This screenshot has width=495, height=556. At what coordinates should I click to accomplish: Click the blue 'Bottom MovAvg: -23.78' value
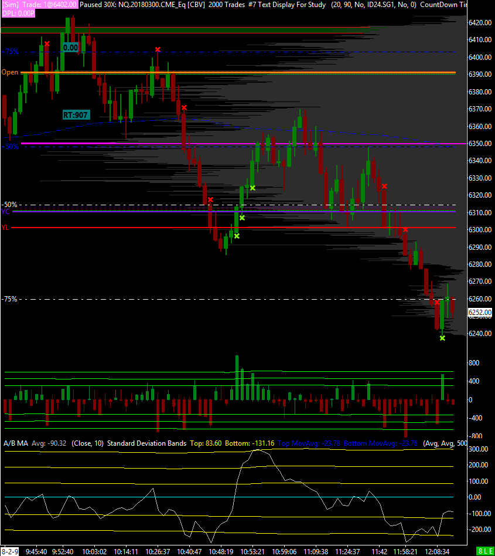tap(381, 443)
